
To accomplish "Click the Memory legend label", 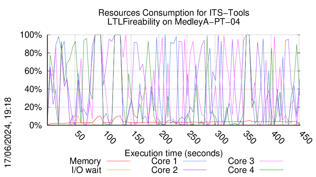I will click(x=85, y=161).
